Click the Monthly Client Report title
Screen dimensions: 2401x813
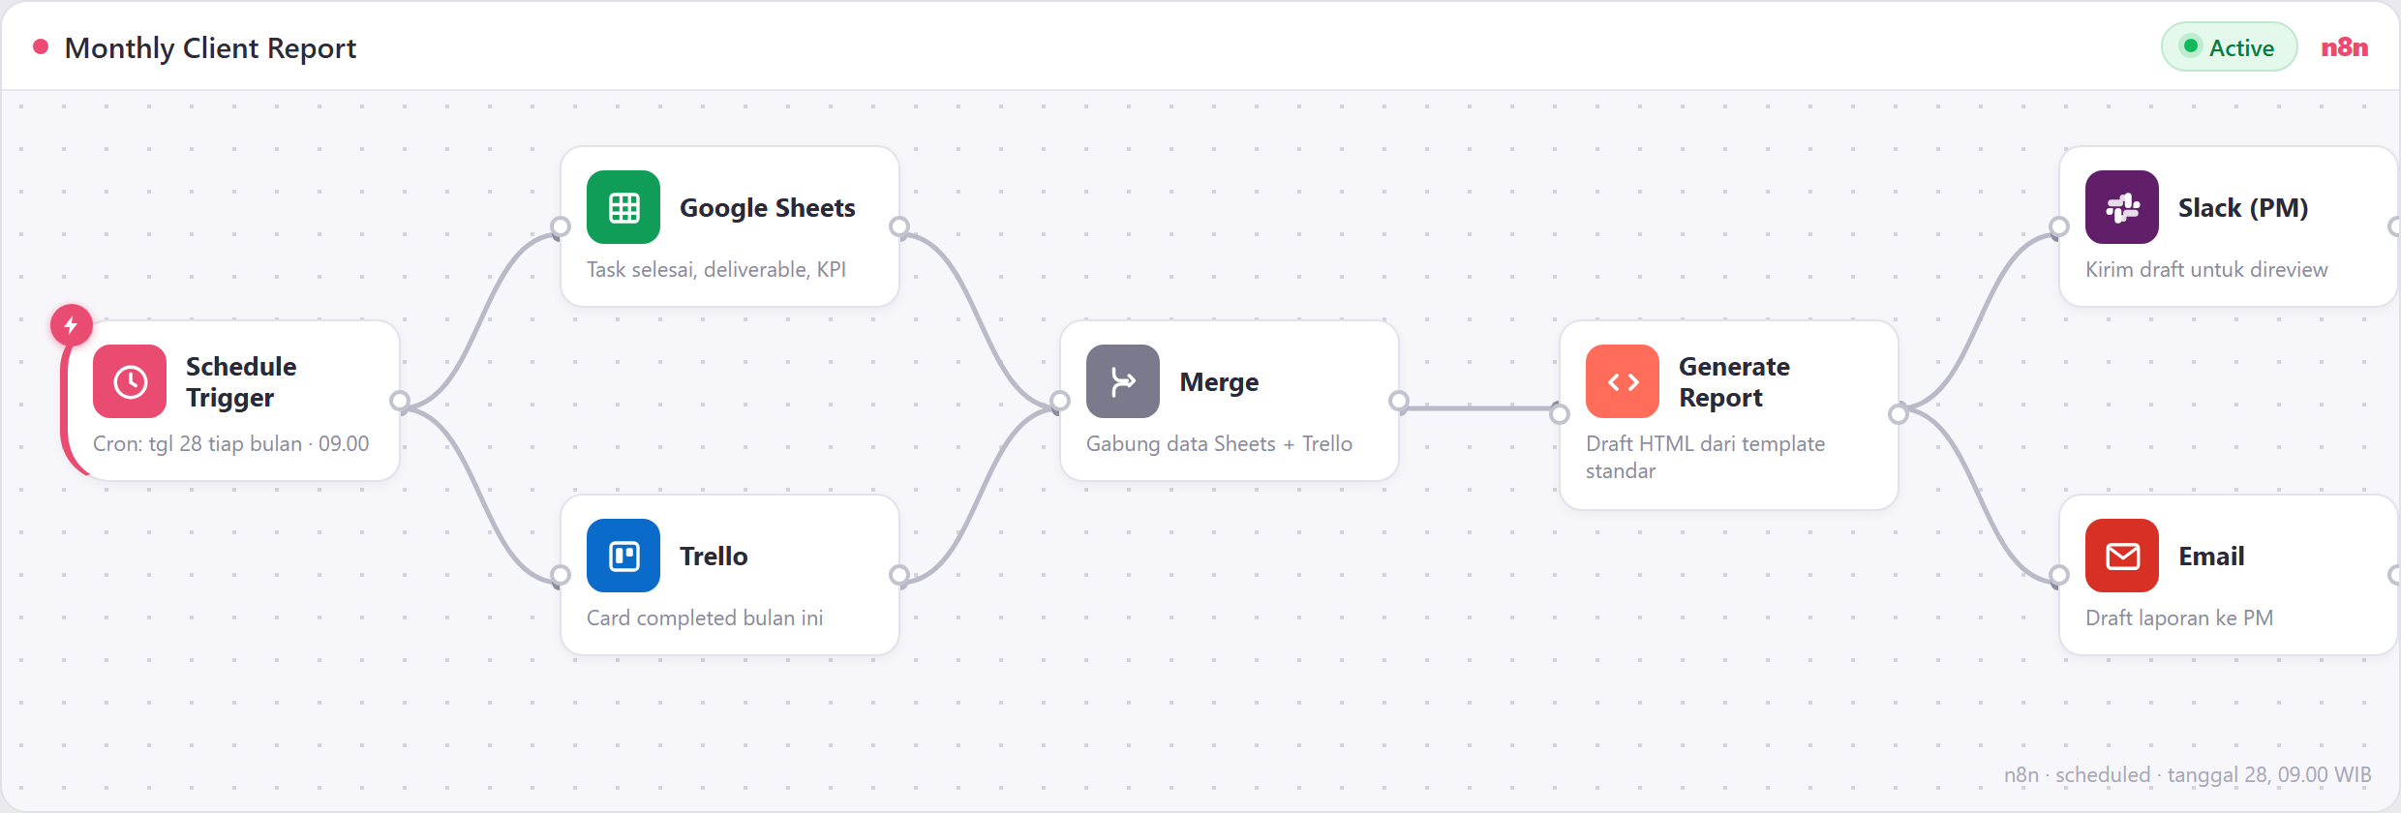pyautogui.click(x=210, y=48)
